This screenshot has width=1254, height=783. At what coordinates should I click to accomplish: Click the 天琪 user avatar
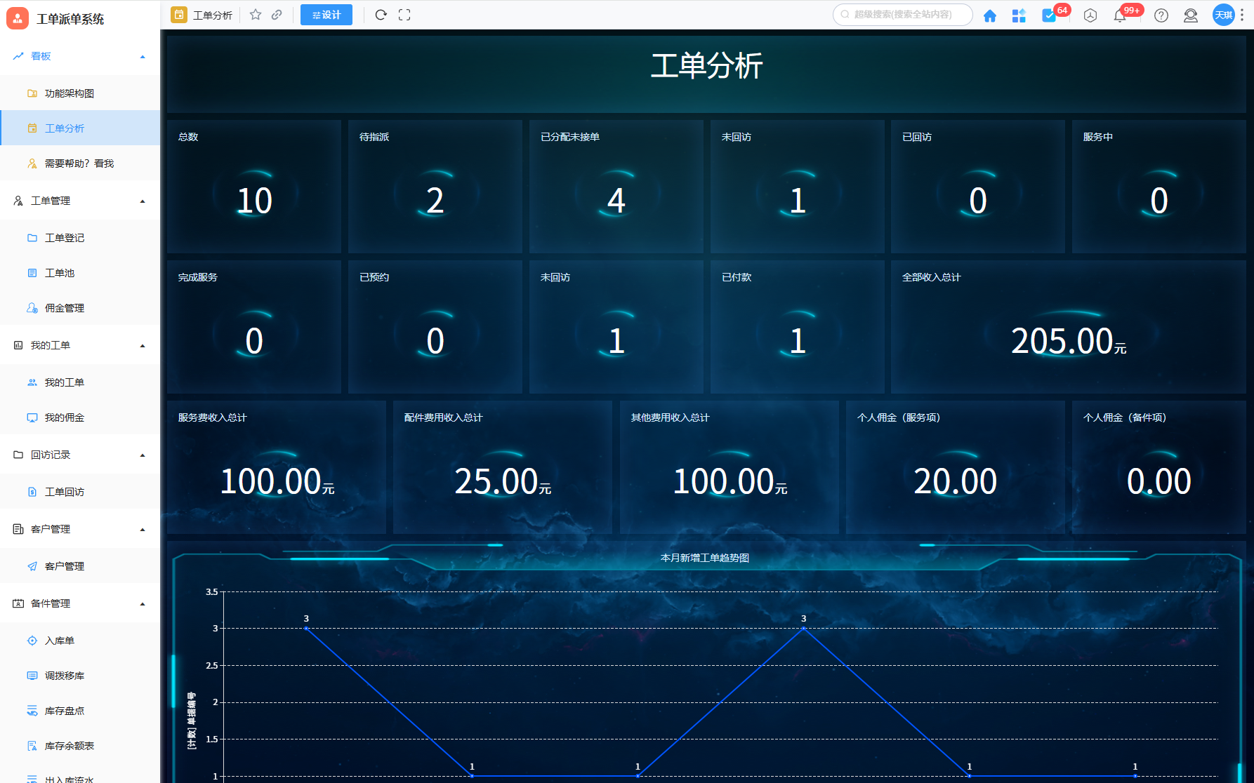pos(1223,15)
